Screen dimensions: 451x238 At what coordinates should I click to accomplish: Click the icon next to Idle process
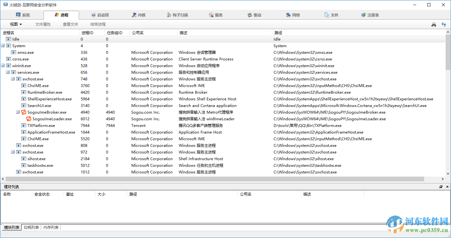9,39
